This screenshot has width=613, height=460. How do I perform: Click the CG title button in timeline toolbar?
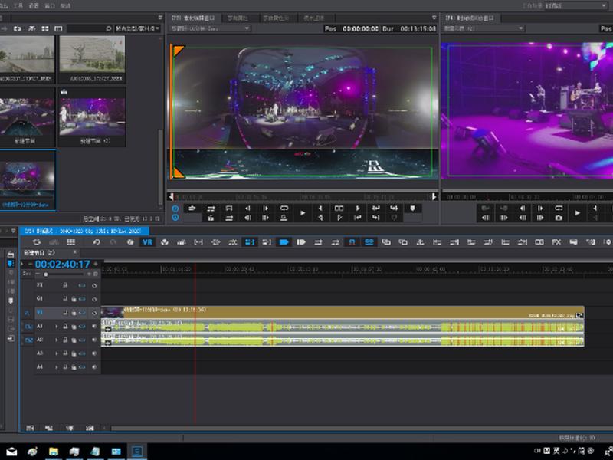539,242
